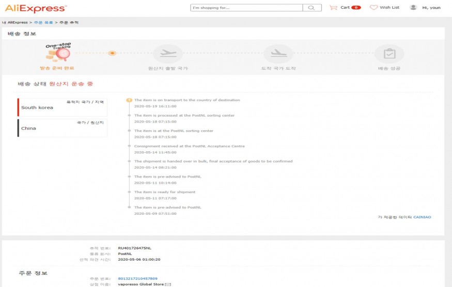Click the delivery success clipboard icon
Viewport: 452px width, 287px height.
tap(389, 54)
